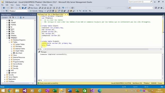165x93 pixels.
Task: Click Comment out selected lines icon
Action: (77, 11)
